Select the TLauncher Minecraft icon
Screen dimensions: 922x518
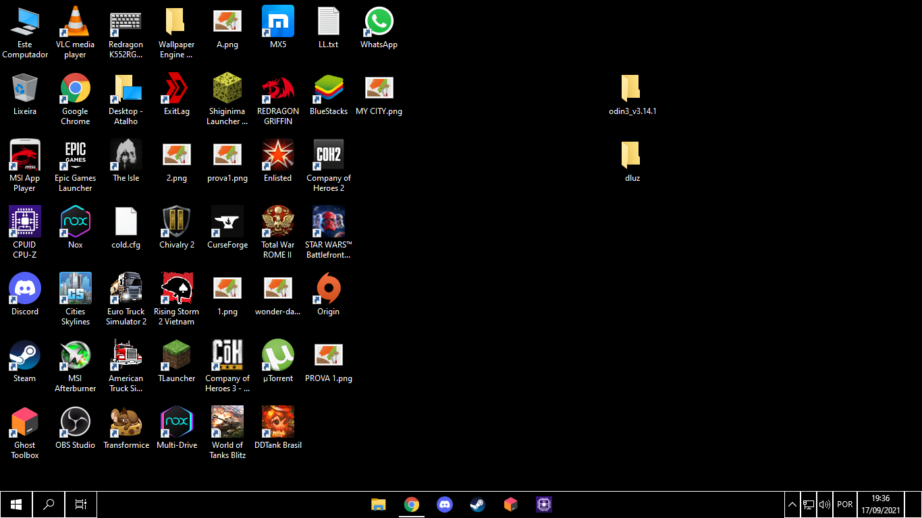click(177, 361)
